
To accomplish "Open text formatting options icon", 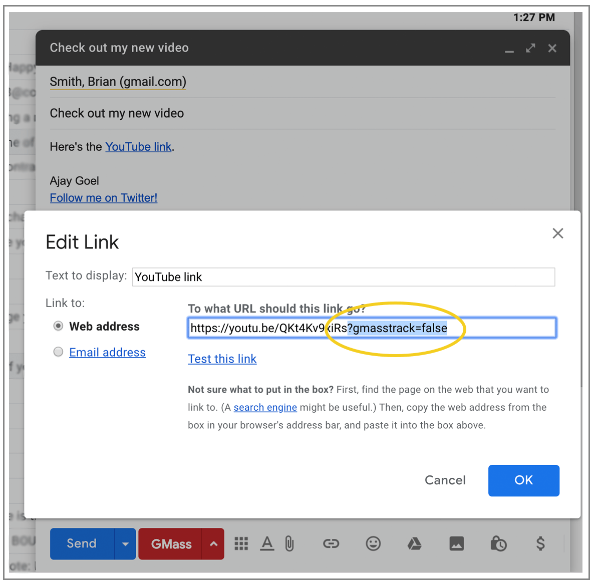I will point(267,543).
